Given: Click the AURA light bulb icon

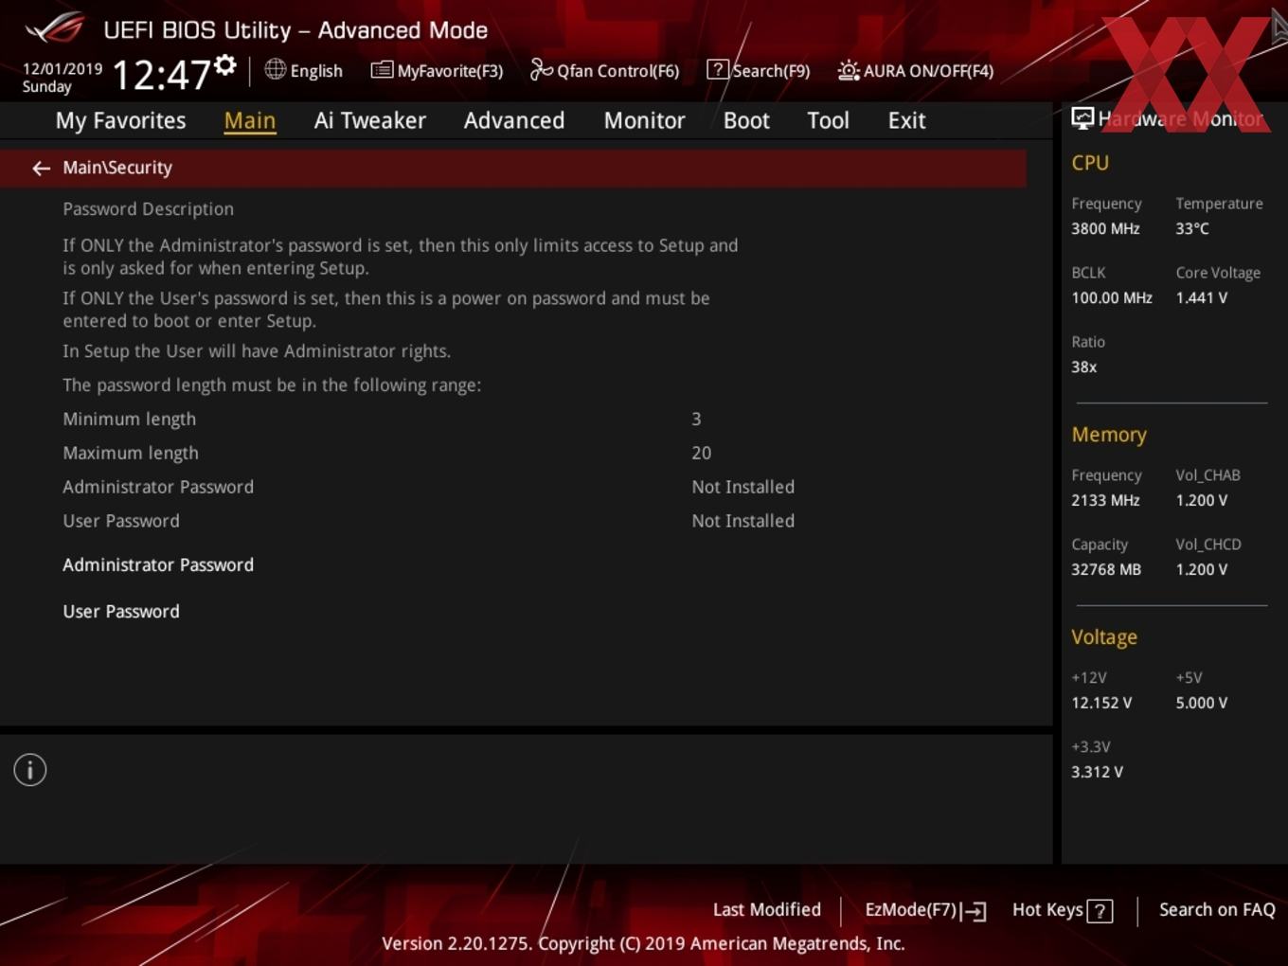Looking at the screenshot, I should tap(849, 70).
